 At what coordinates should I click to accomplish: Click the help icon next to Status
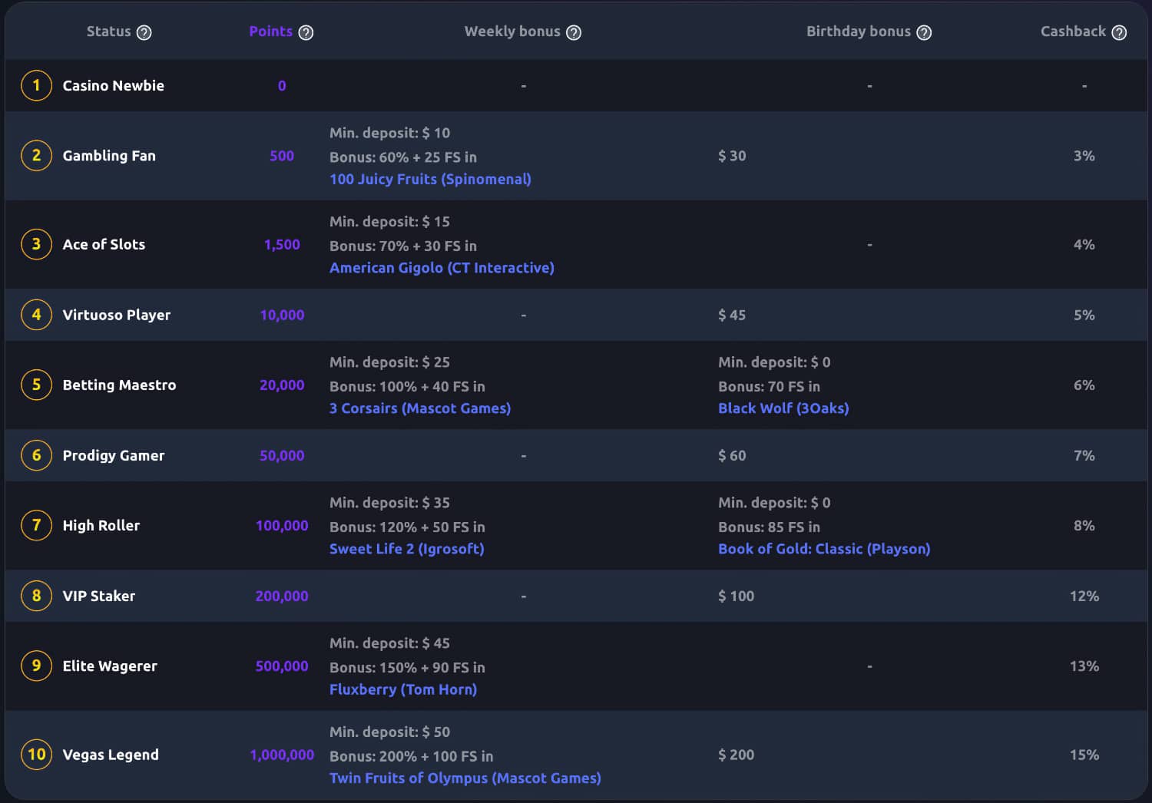(144, 32)
